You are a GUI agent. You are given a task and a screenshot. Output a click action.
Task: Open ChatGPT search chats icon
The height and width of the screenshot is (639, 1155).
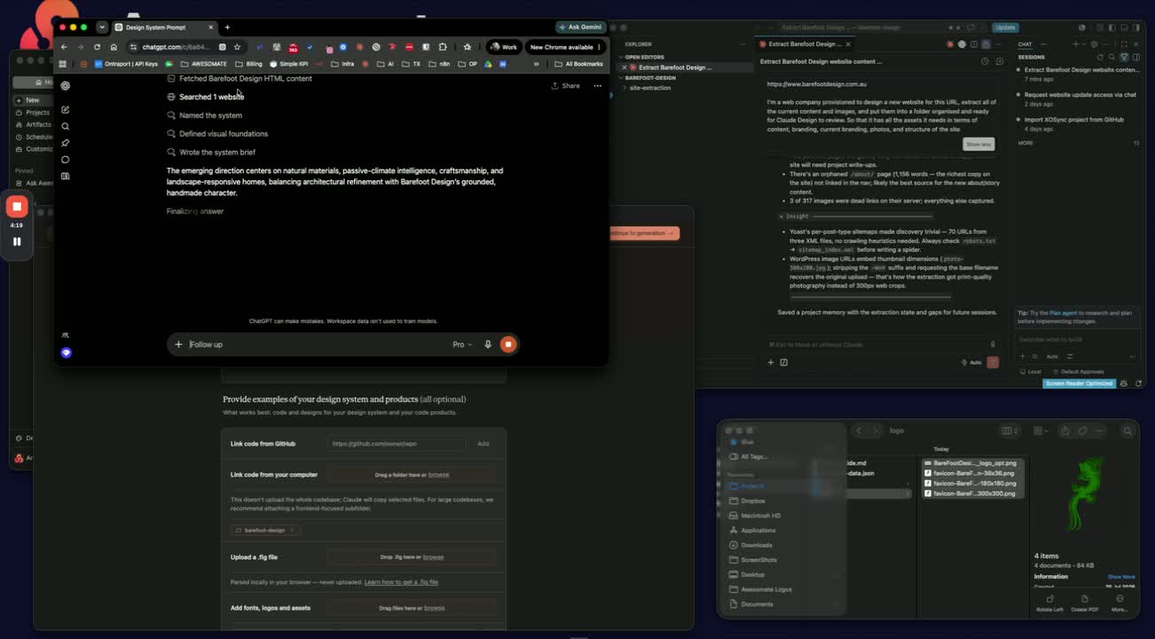click(66, 126)
